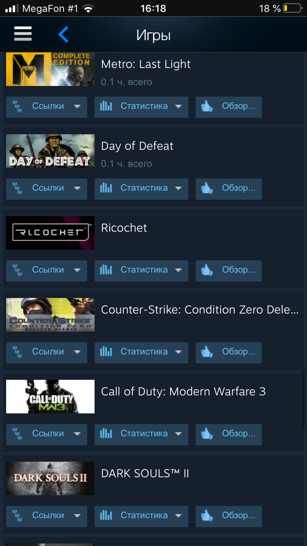Open the Ricochet logo thumbnail

[x=50, y=233]
